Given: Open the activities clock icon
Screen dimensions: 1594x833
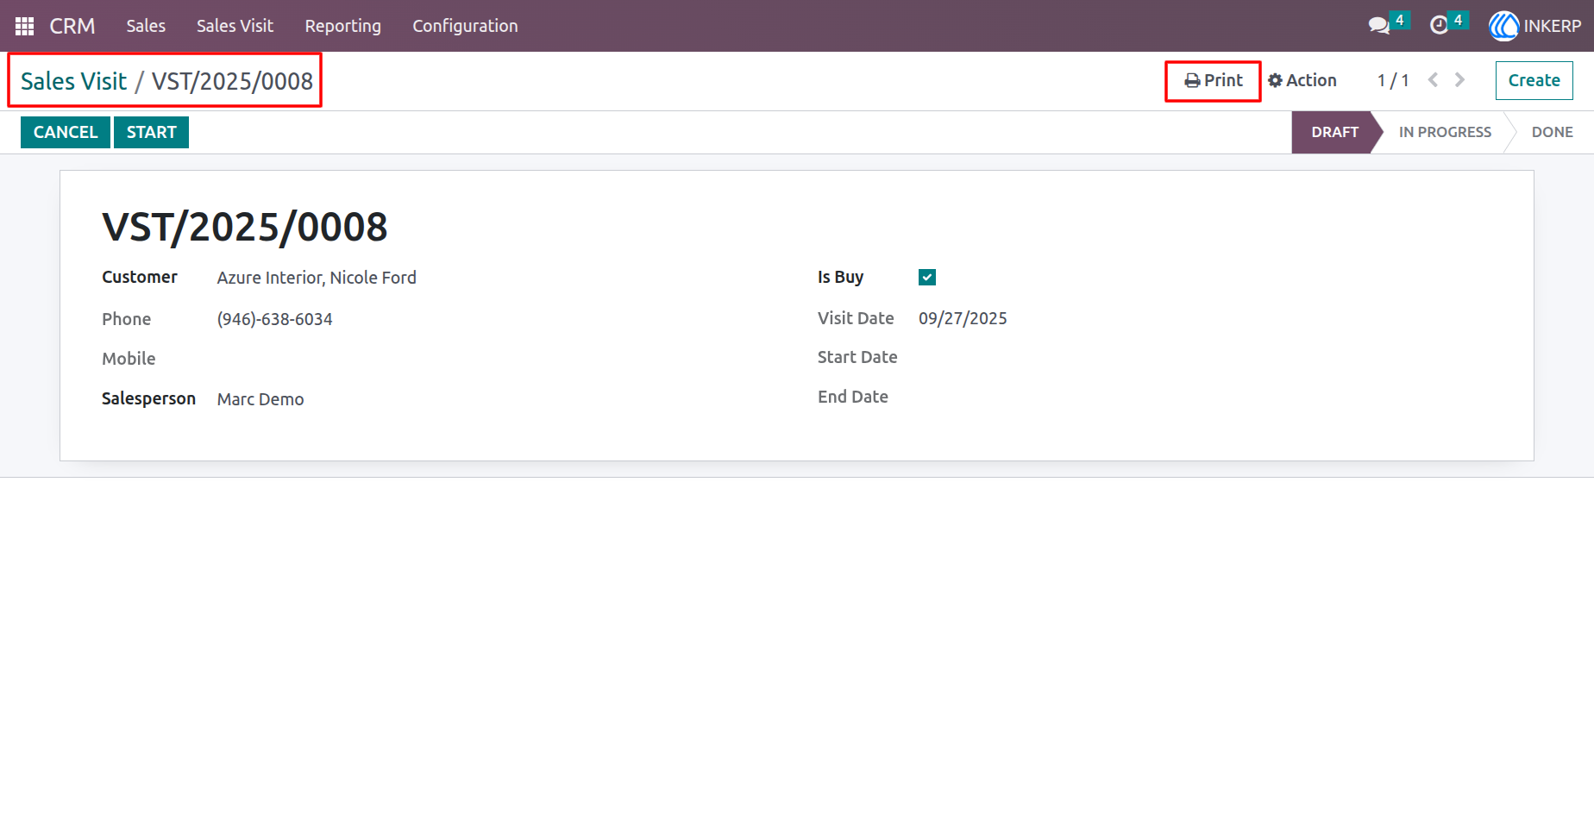Looking at the screenshot, I should coord(1439,26).
